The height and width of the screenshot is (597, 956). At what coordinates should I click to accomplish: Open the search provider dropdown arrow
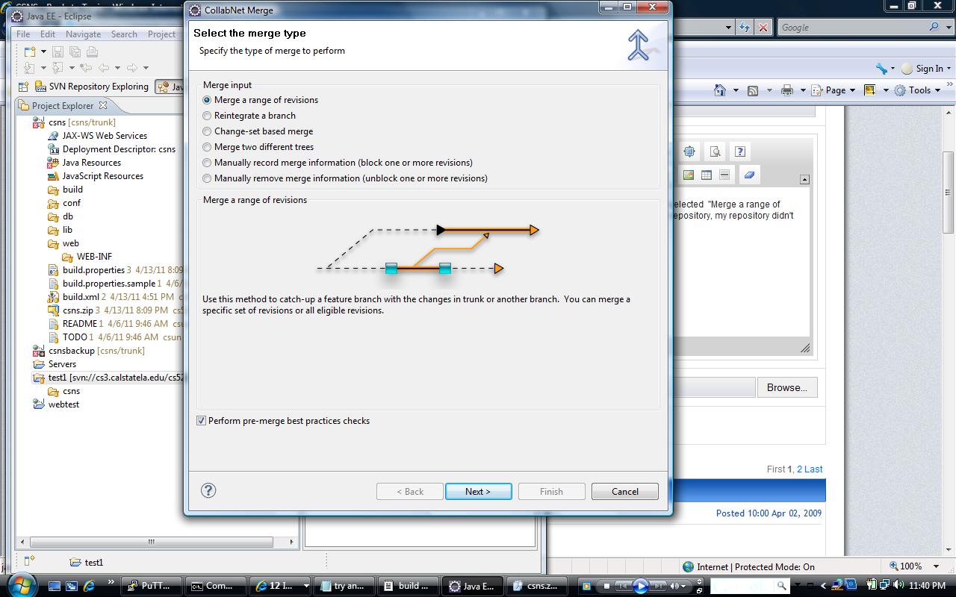pyautogui.click(x=949, y=27)
